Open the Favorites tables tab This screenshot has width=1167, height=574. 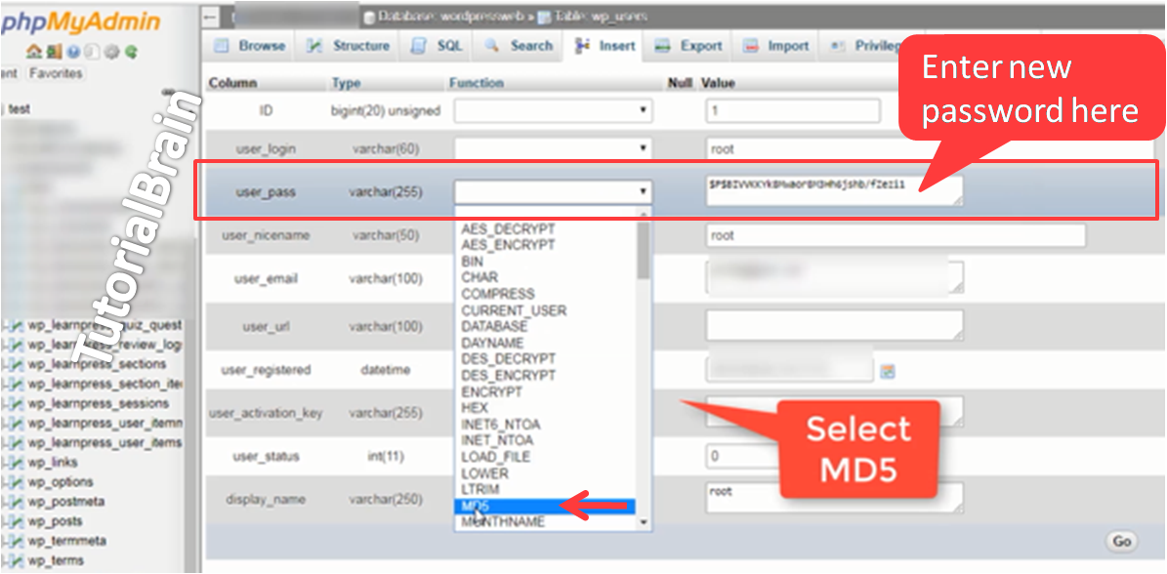tap(56, 73)
